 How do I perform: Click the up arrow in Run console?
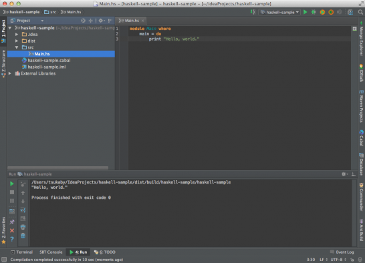(x=23, y=193)
